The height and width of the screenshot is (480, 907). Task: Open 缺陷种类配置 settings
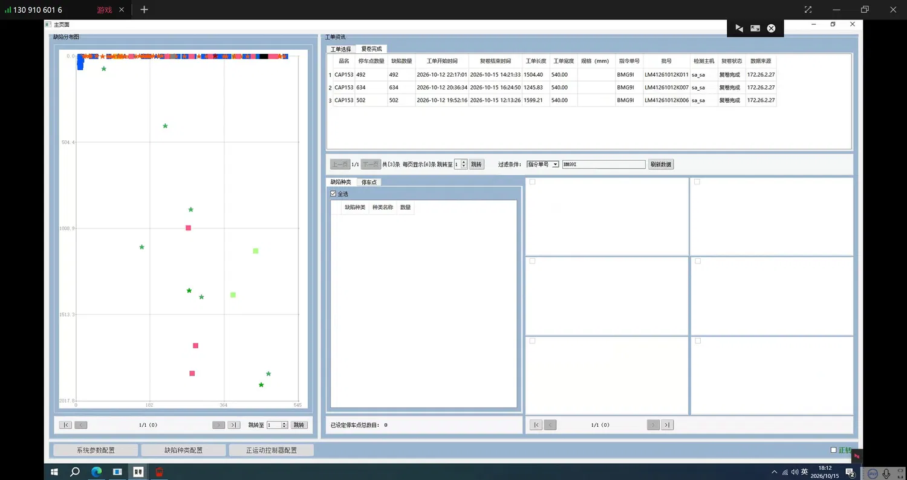point(183,450)
